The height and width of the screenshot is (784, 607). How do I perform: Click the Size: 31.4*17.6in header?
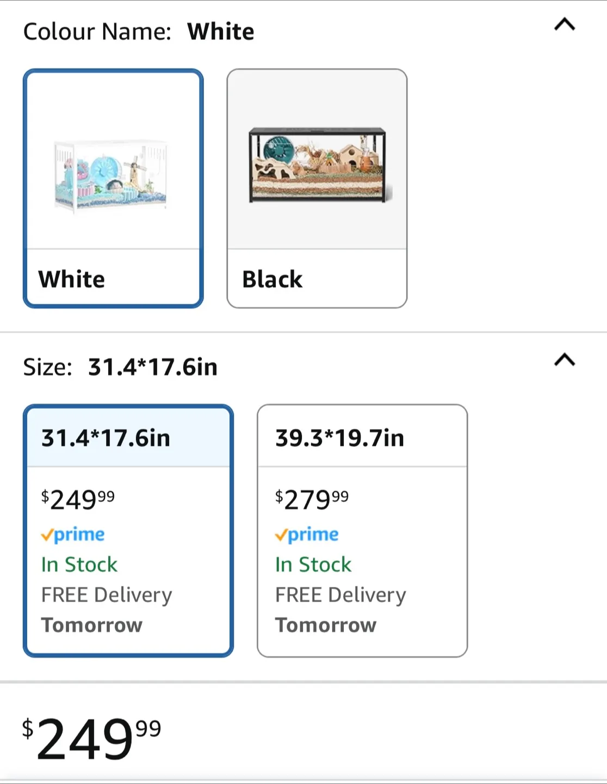point(120,367)
